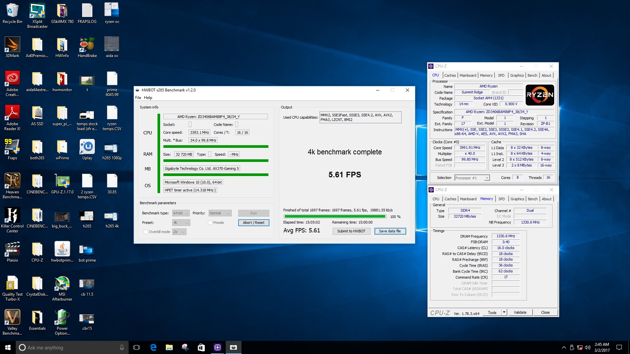Switch to Graphics tab in bottom CPU-Z
Screen dimensions: 630x354
(x=517, y=199)
